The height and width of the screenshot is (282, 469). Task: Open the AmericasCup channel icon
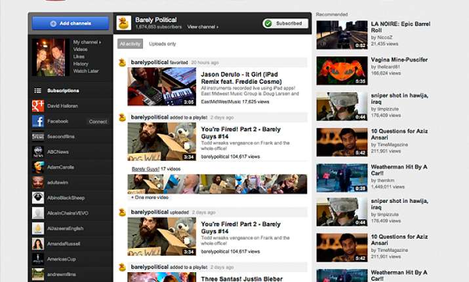(38, 259)
